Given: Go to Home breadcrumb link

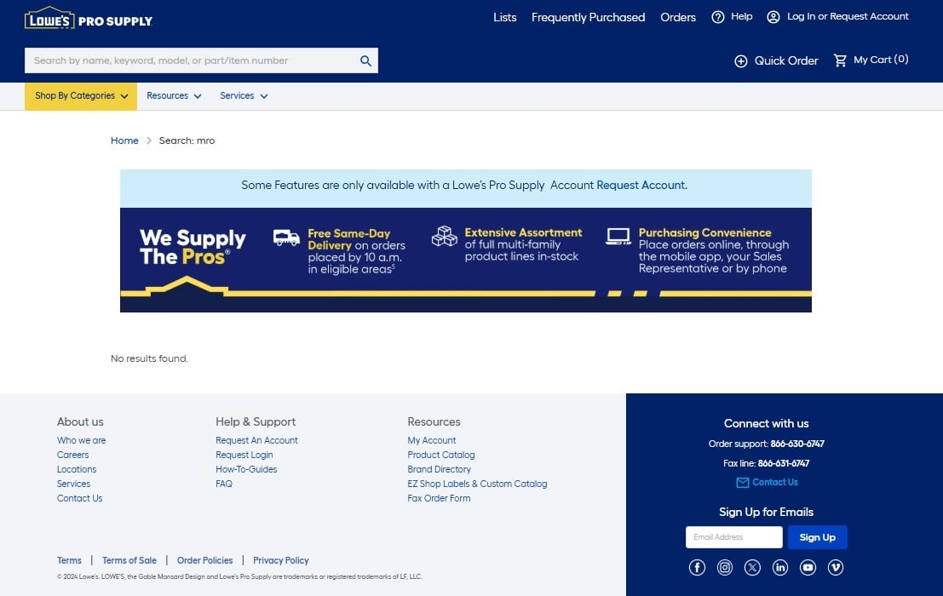Looking at the screenshot, I should click(x=124, y=140).
